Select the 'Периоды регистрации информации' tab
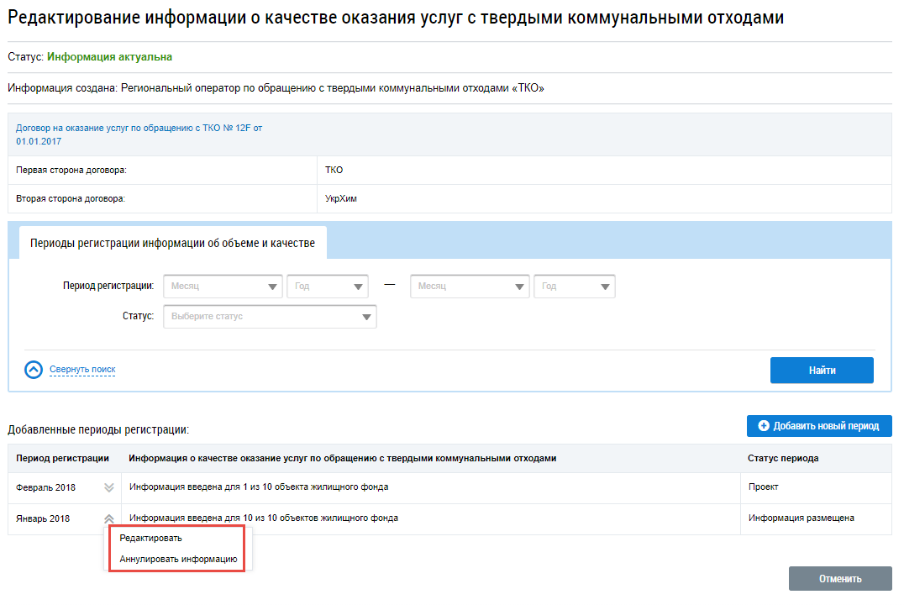 [x=172, y=243]
